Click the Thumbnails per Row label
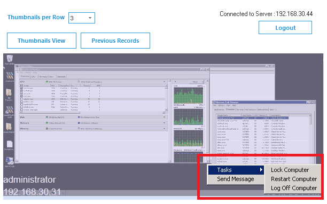 [x=36, y=17]
